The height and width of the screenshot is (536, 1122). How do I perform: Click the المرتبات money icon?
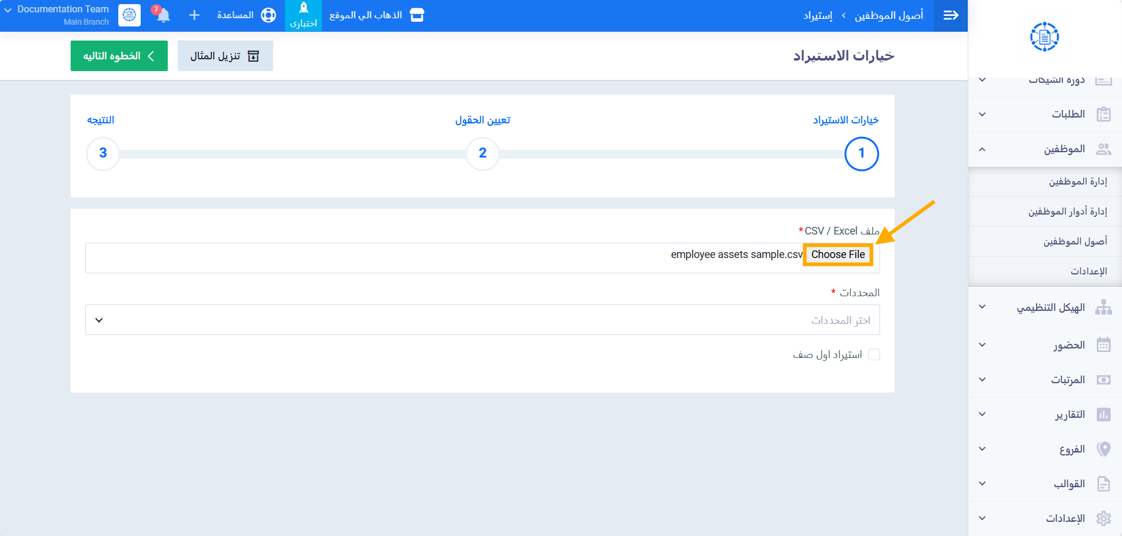point(1104,380)
